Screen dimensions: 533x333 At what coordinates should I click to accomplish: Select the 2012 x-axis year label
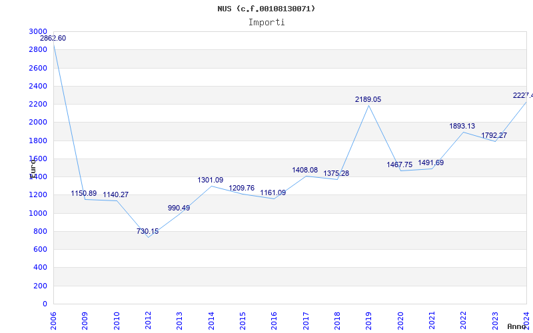pyautogui.click(x=148, y=321)
